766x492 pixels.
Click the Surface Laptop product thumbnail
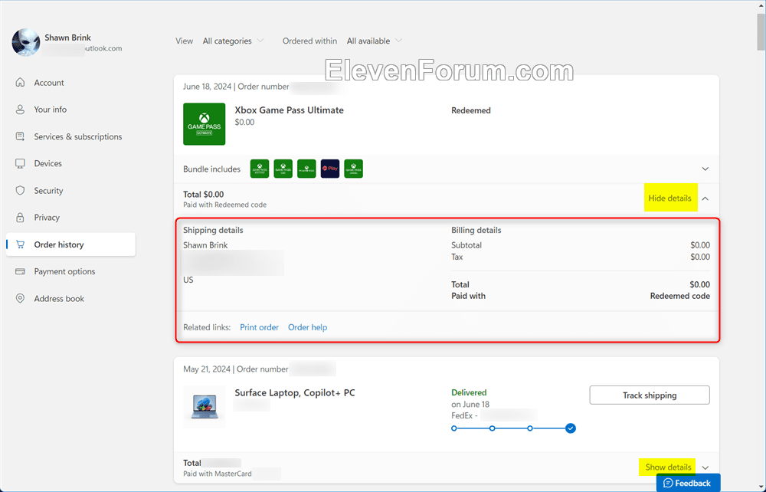point(205,407)
